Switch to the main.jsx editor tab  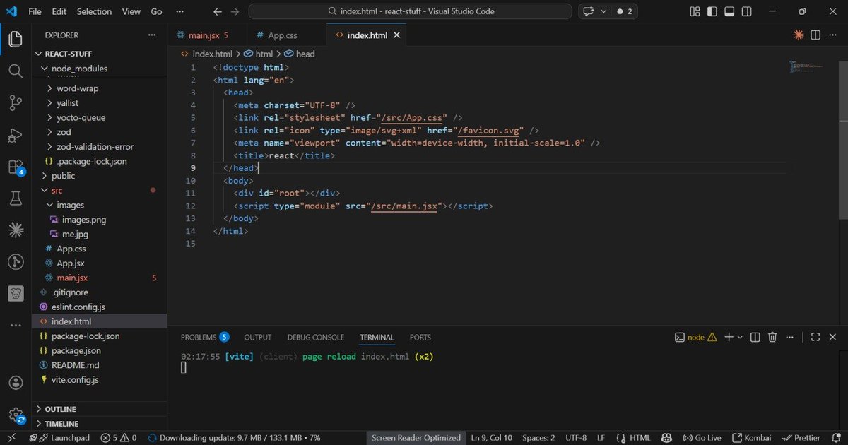coord(203,35)
